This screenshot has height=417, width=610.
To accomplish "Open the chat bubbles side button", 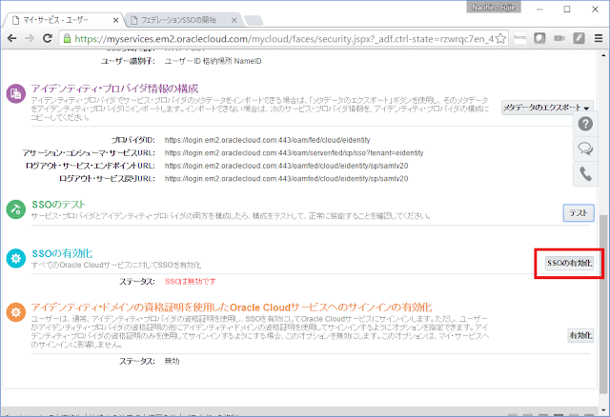I will 585,149.
